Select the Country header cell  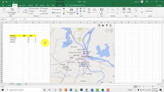coord(16,36)
